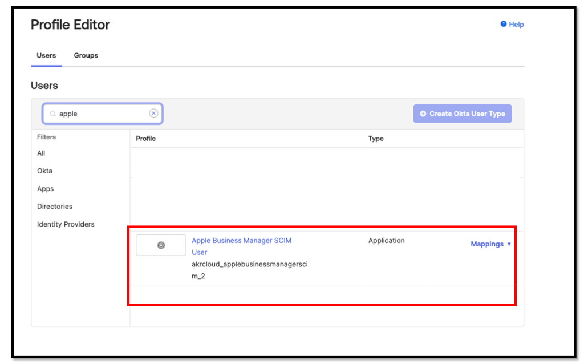Pick the Identity Providers filter
Image resolution: width=584 pixels, height=364 pixels.
click(66, 224)
